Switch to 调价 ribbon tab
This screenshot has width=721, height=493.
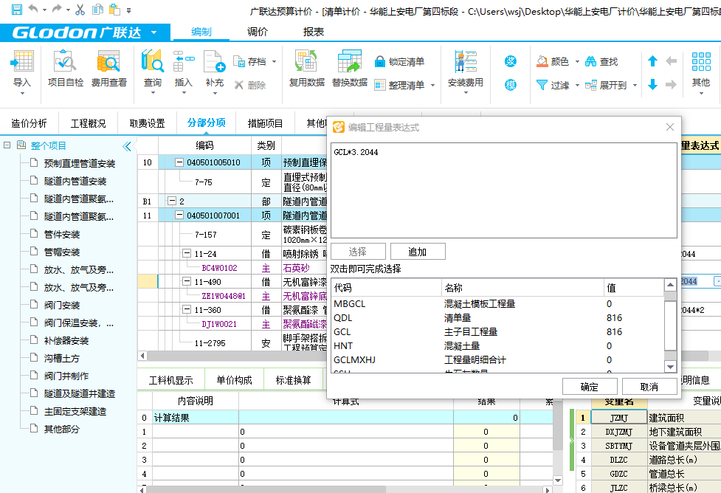(x=257, y=32)
